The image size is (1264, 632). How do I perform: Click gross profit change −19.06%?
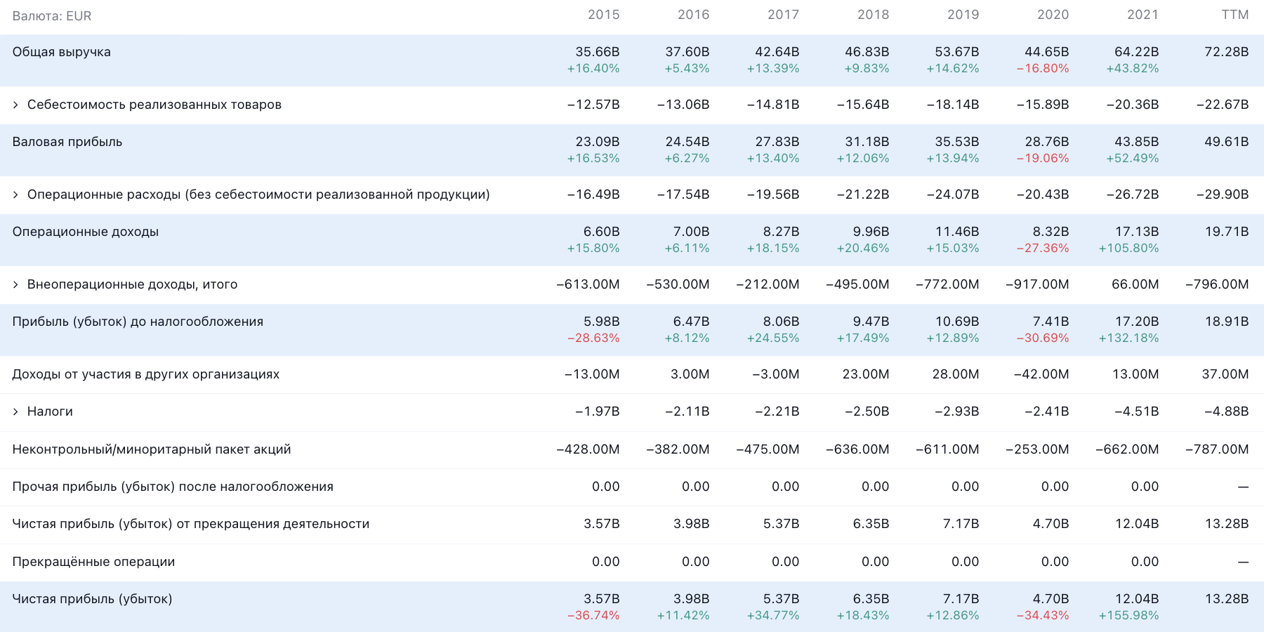(1043, 159)
